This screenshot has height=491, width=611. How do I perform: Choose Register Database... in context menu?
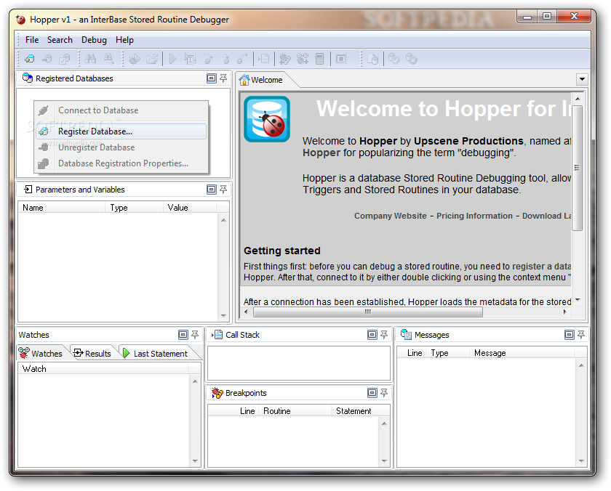pos(121,131)
